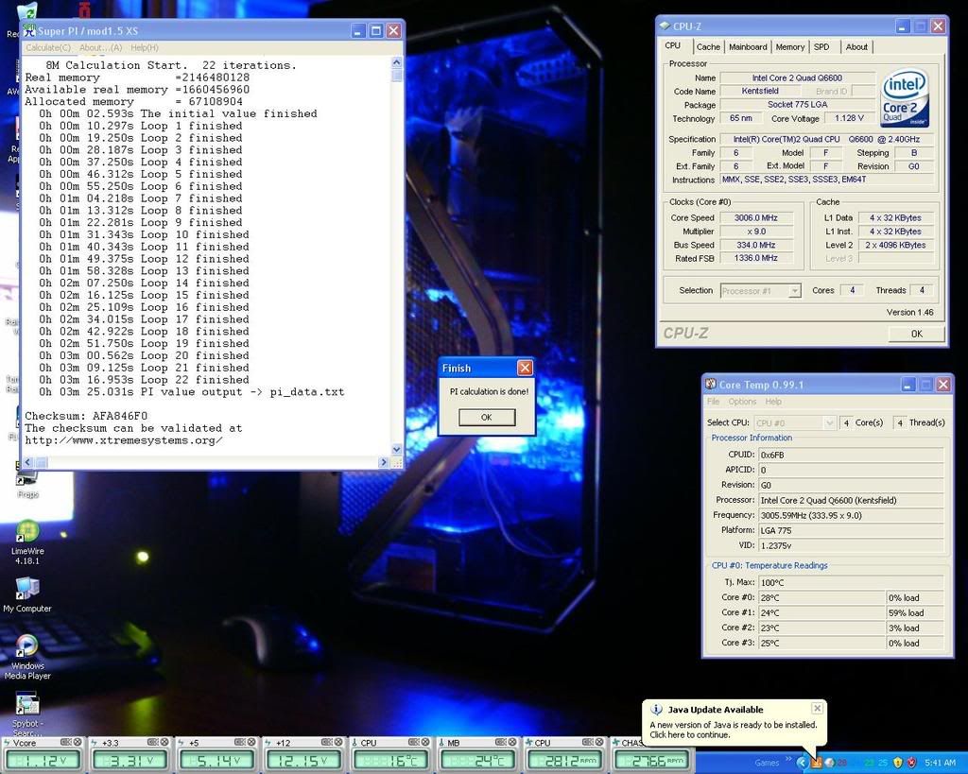Viewport: 968px width, 774px height.
Task: Click the Super PI horizontal scrollbar left arrow
Action: pos(27,462)
